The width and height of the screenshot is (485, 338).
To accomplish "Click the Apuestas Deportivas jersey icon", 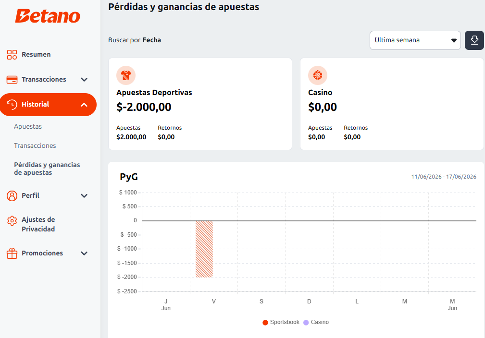I will (x=126, y=75).
